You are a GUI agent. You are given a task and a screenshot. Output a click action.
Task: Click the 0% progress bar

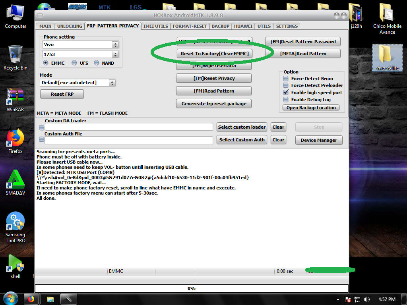pyautogui.click(x=192, y=288)
